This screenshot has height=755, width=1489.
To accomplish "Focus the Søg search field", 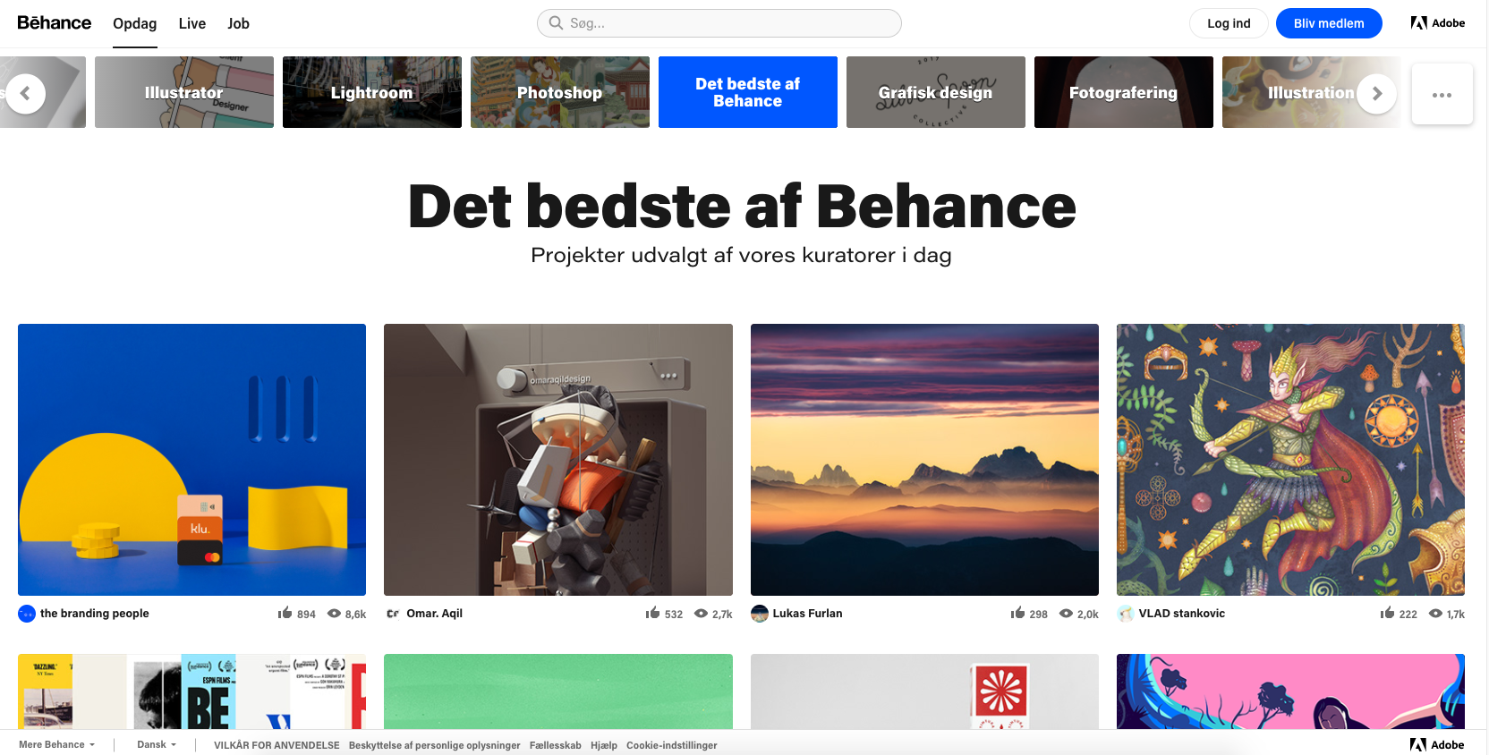I will (x=719, y=23).
